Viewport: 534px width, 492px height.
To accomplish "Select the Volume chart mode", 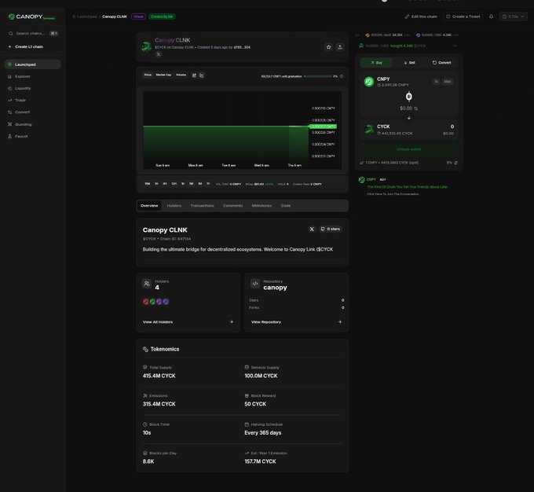I will [181, 75].
